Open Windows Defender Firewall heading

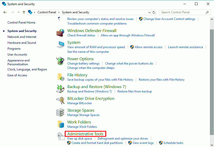[x=92, y=31]
